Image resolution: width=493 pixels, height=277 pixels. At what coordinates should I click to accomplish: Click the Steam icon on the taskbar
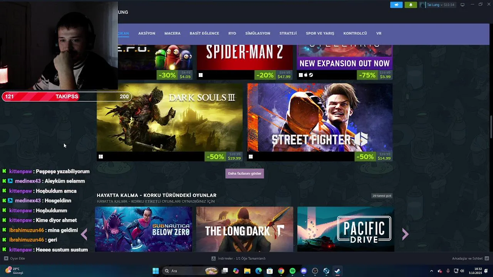tap(337, 271)
